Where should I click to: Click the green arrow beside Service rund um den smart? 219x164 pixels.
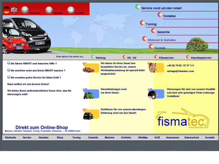click(138, 7)
